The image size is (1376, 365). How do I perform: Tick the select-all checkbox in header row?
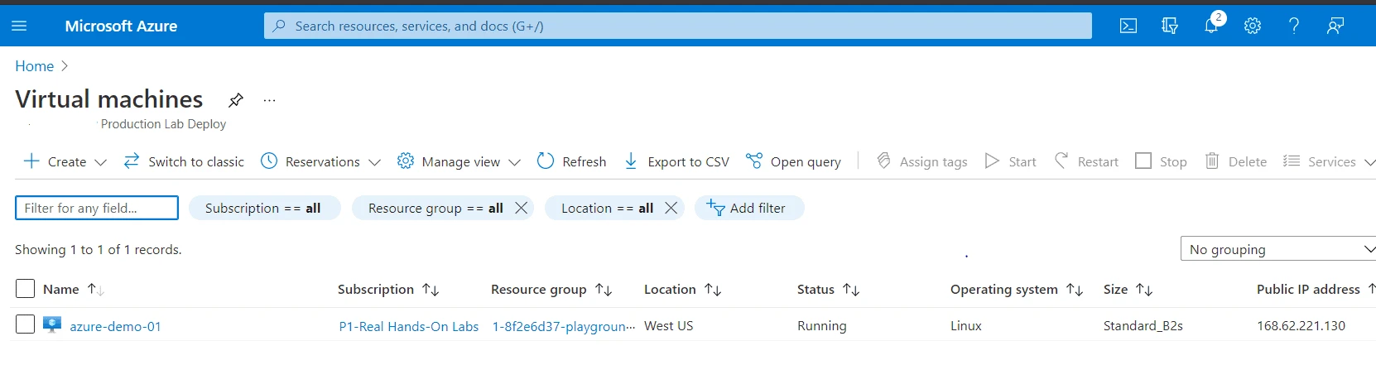pos(26,288)
